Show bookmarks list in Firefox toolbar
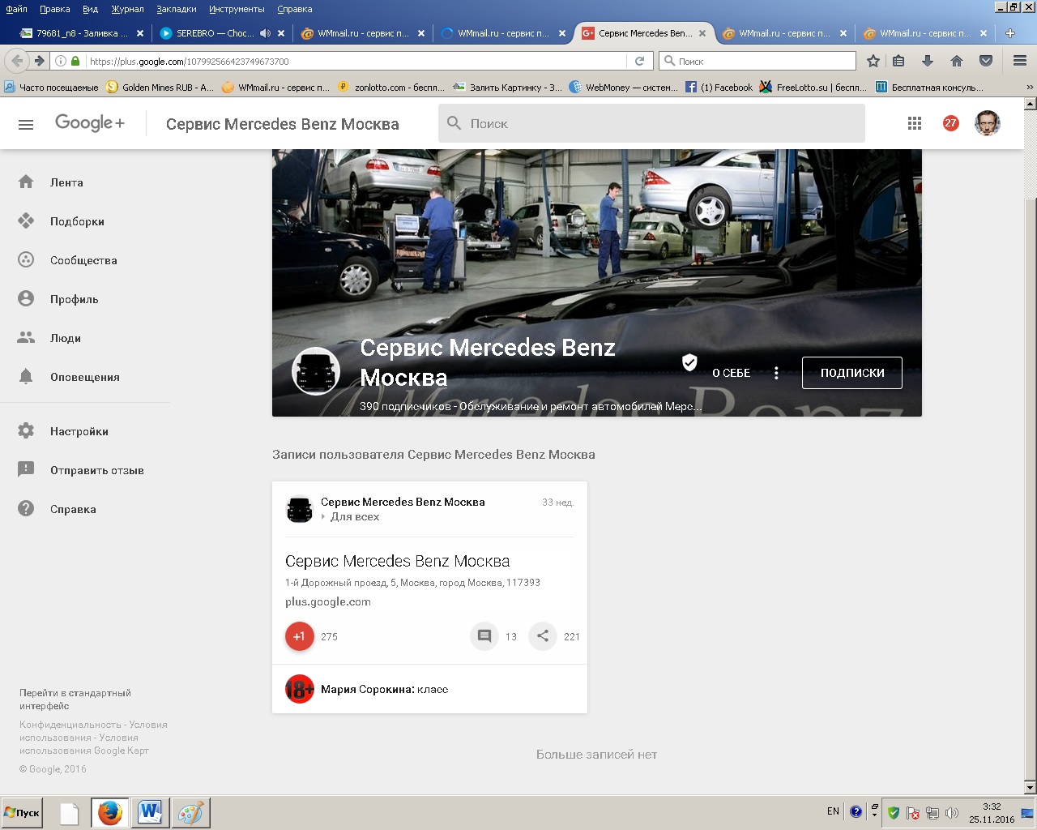The height and width of the screenshot is (830, 1037). pyautogui.click(x=898, y=61)
